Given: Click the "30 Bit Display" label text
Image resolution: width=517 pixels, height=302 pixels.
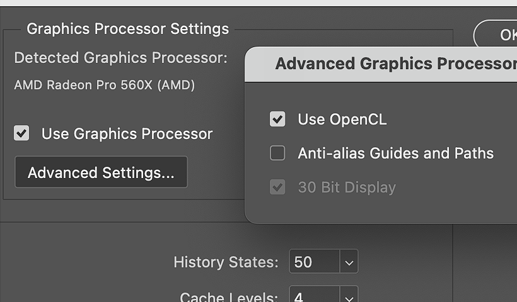Looking at the screenshot, I should tap(347, 187).
